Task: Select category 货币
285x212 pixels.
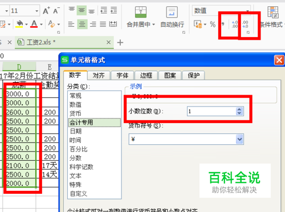Action: pyautogui.click(x=95, y=113)
